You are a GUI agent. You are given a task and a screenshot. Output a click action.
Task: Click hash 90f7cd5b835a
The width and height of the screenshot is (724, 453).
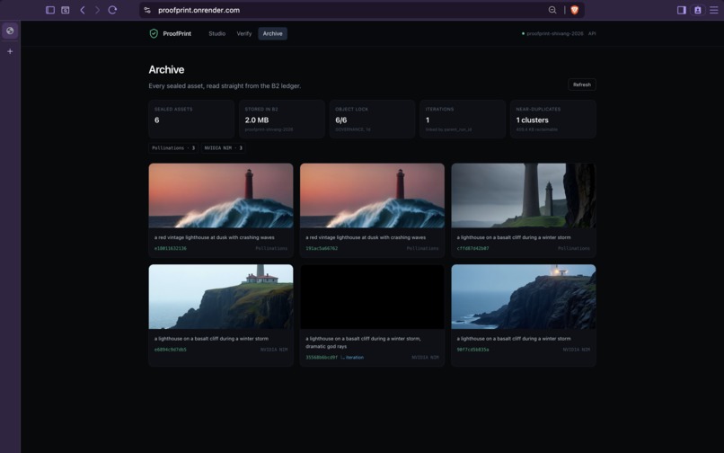coord(472,350)
